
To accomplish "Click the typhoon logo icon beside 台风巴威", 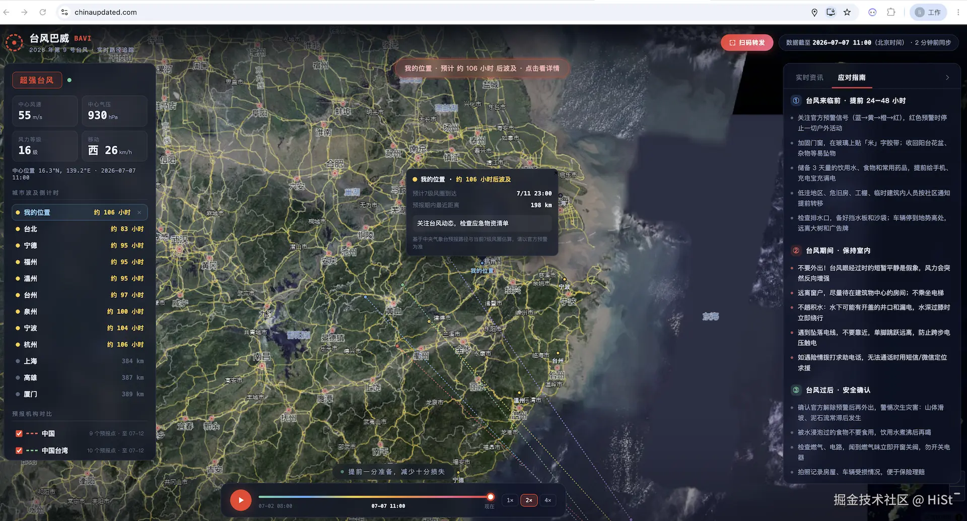I will click(x=14, y=43).
